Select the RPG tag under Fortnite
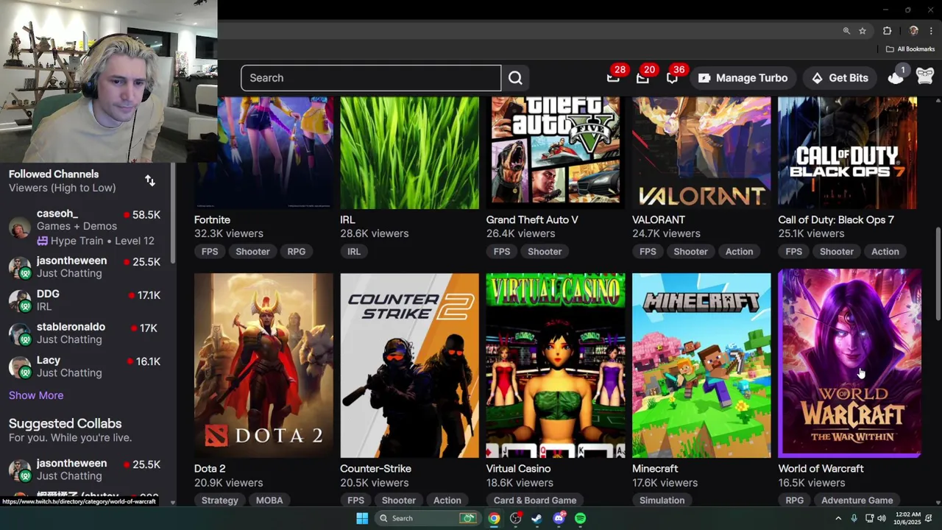Viewport: 942px width, 530px height. [297, 252]
